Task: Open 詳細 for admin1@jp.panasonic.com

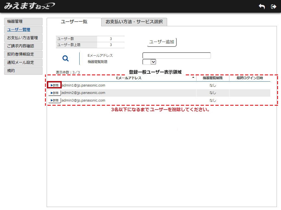Action: coord(54,85)
